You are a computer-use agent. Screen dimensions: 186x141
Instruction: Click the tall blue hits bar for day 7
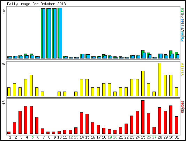pos(44,33)
